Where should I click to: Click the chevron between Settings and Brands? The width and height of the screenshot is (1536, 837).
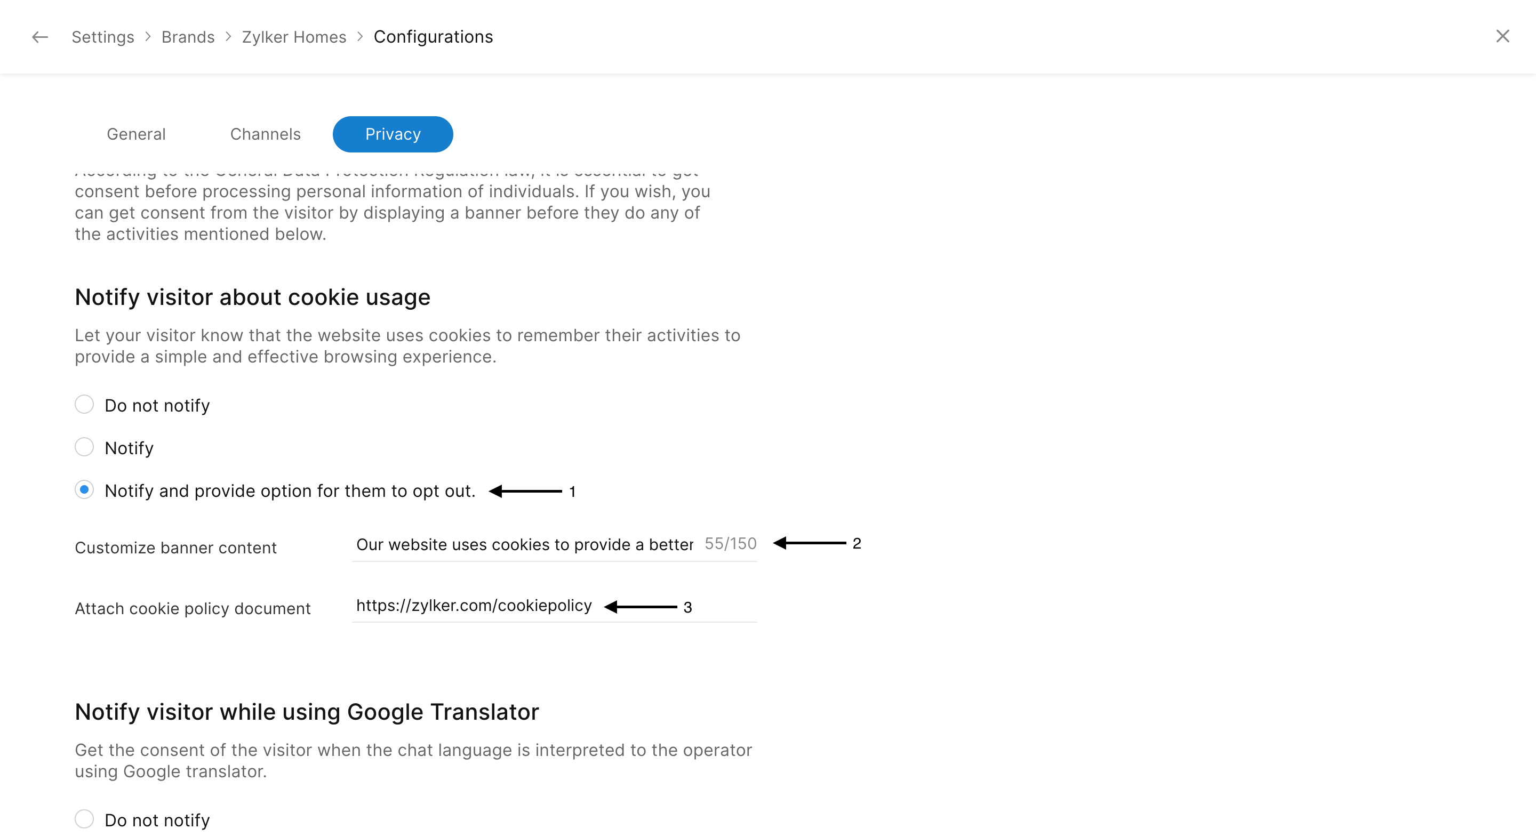(148, 37)
